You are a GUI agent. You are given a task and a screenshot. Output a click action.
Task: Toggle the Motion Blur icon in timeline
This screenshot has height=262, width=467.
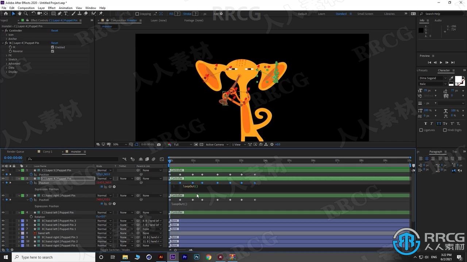tap(154, 159)
